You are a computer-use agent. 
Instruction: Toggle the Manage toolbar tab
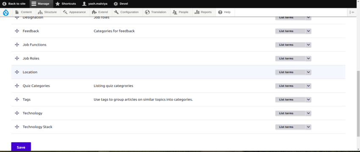(x=40, y=4)
